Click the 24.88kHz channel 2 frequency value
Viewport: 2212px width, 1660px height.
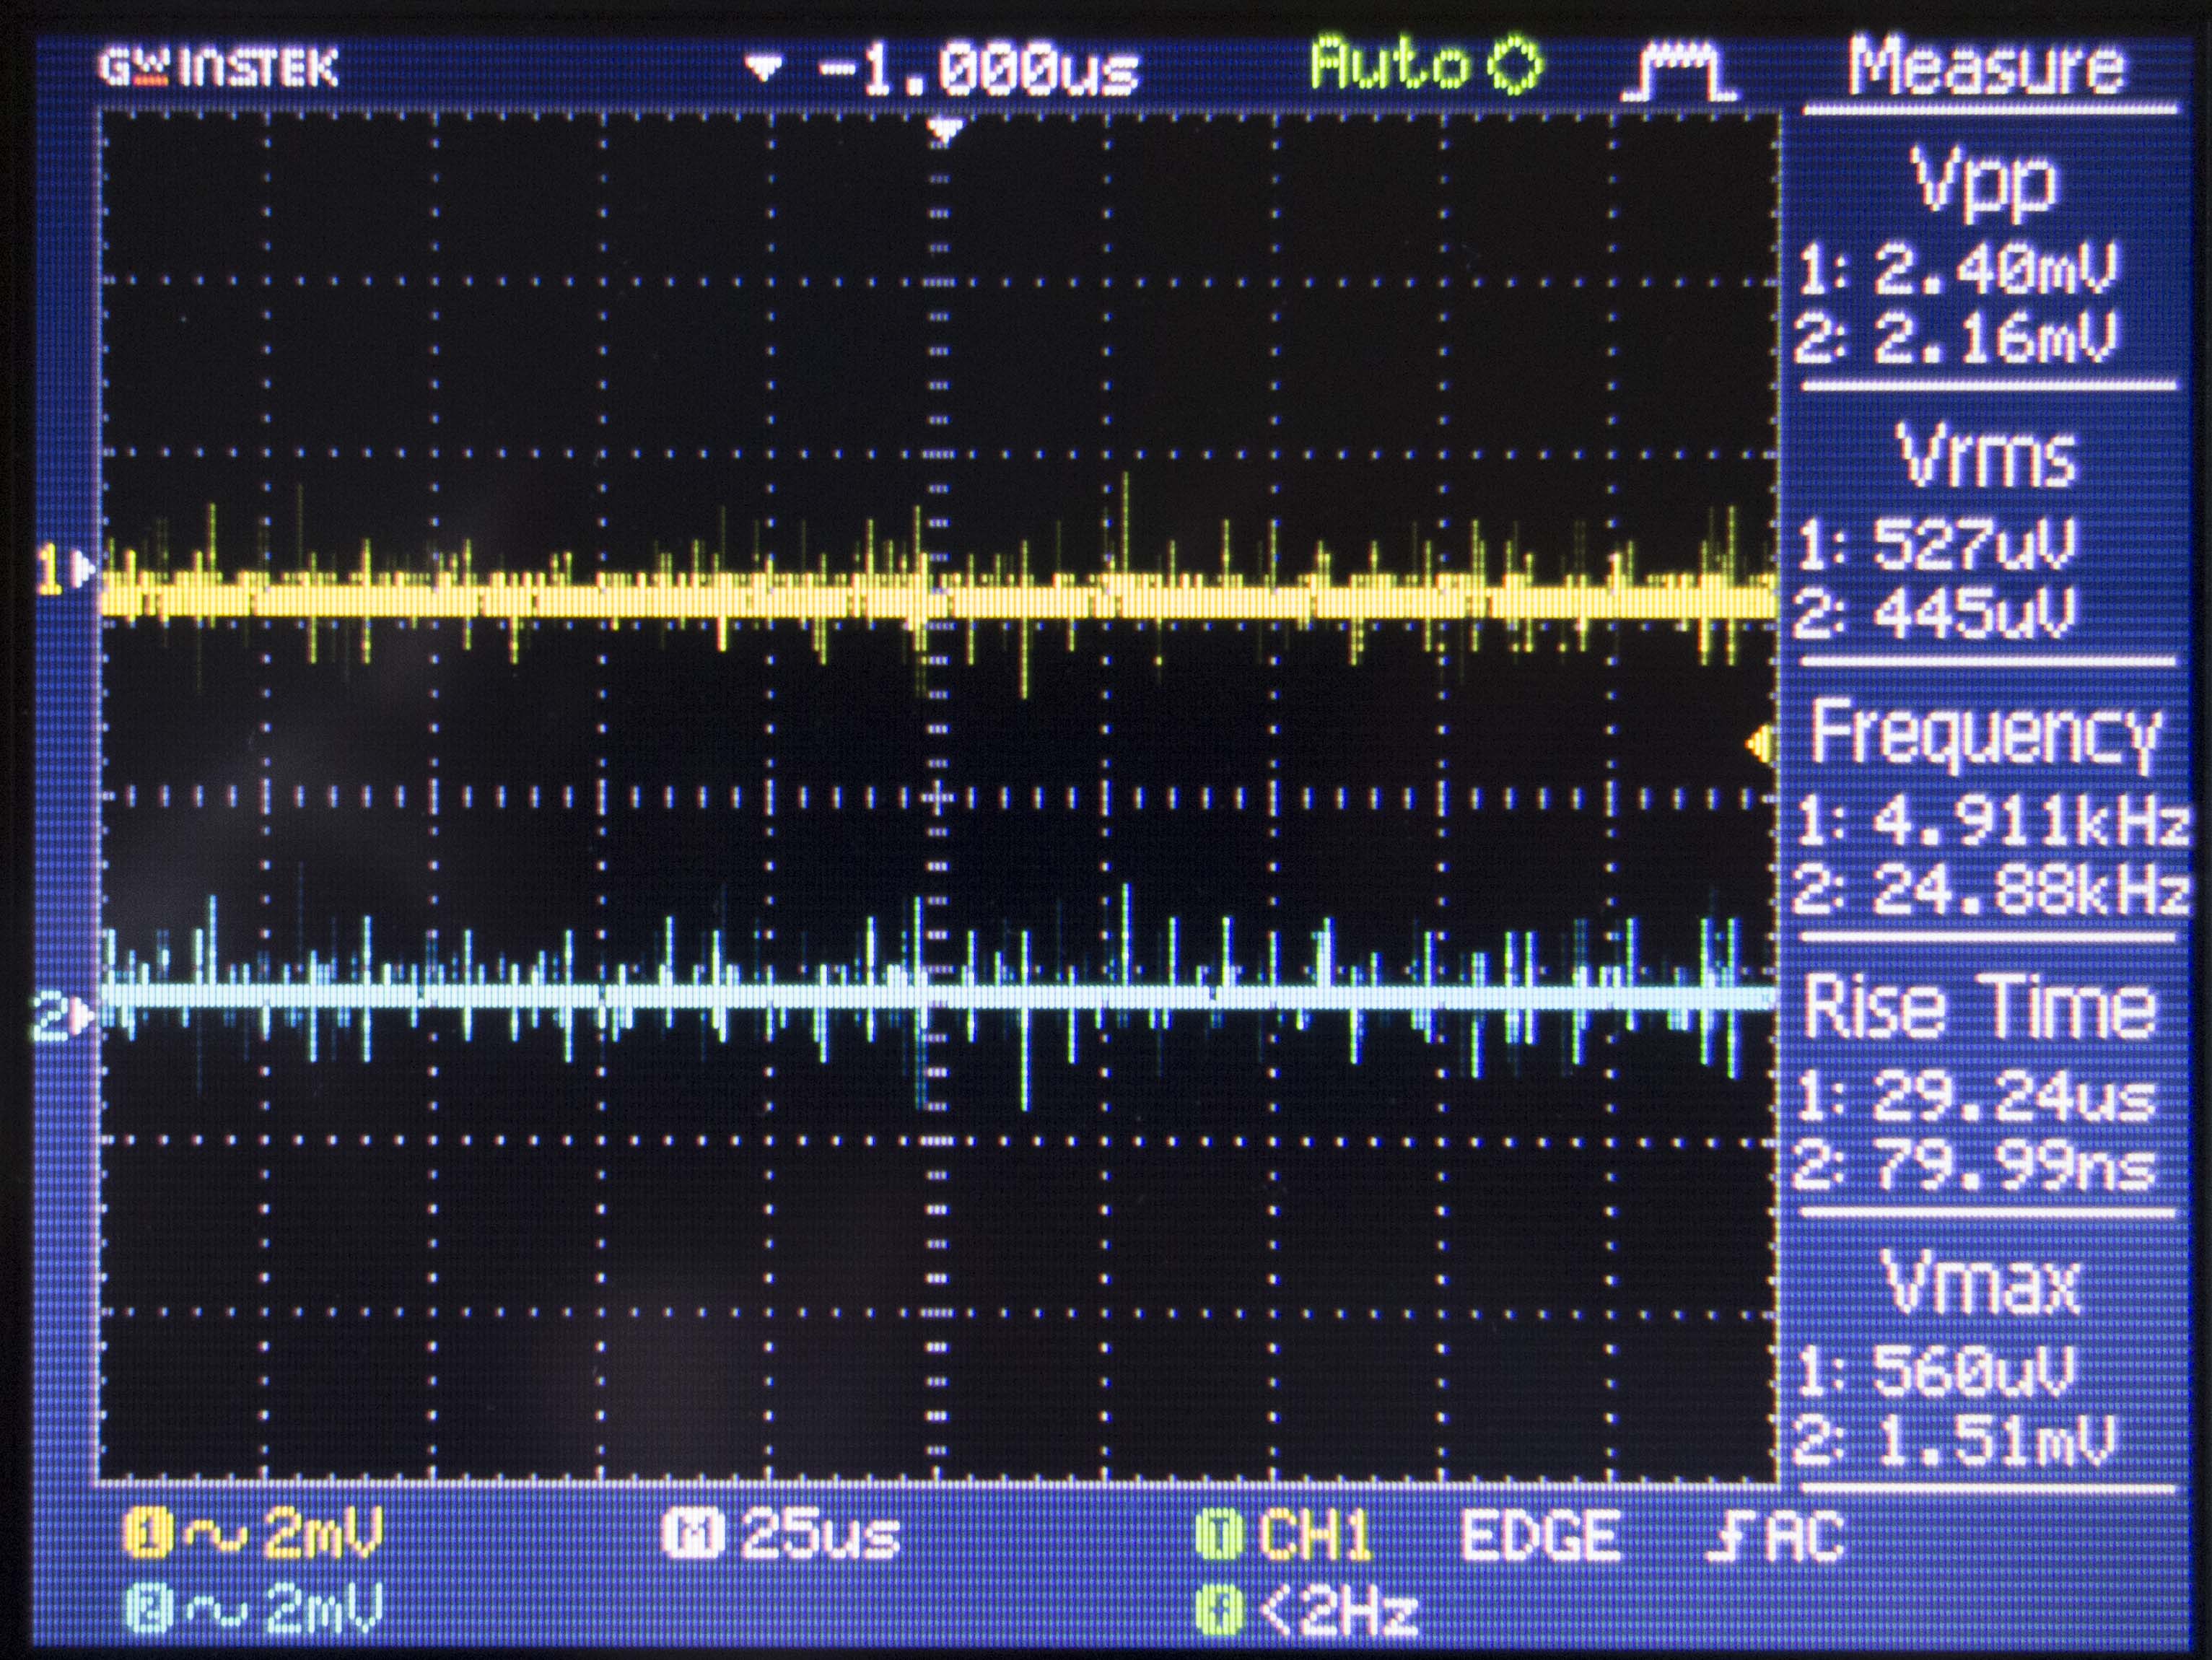click(x=2032, y=890)
